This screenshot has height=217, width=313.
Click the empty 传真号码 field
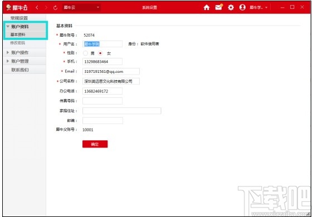(102, 101)
